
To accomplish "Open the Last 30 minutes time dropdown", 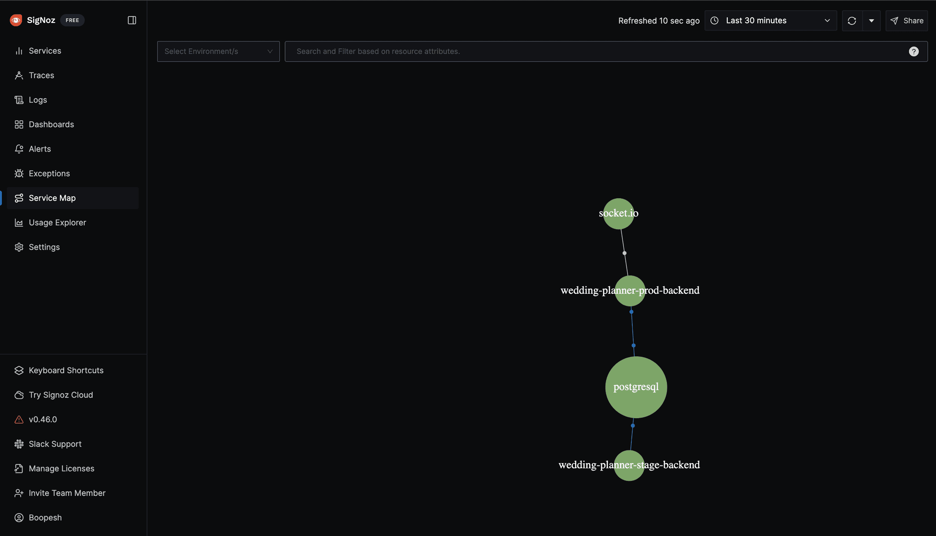I will click(x=770, y=21).
